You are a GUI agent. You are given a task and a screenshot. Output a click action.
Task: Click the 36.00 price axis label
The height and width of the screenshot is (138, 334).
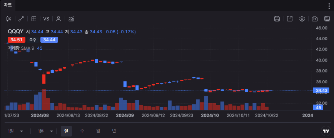(x=321, y=82)
